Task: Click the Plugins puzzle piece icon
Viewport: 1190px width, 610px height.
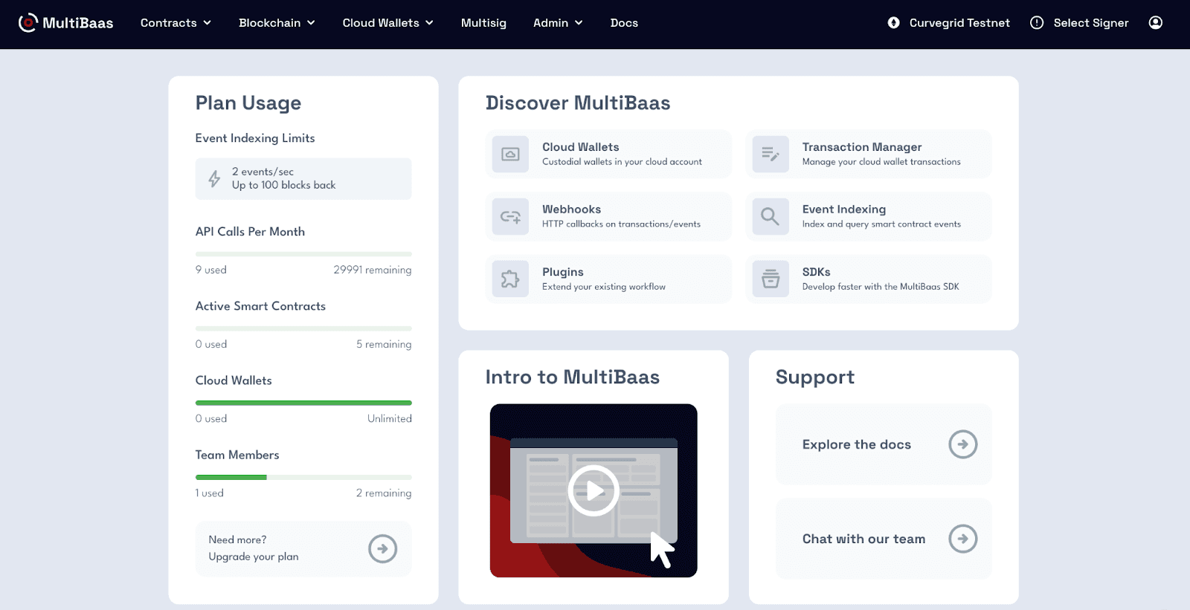Action: point(510,279)
